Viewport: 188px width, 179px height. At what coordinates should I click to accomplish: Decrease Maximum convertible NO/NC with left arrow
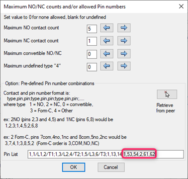[x=106, y=54]
